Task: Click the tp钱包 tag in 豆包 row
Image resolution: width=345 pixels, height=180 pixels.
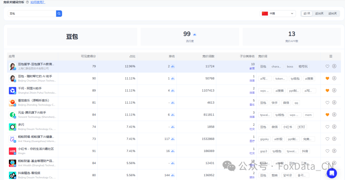Action: (x=295, y=79)
